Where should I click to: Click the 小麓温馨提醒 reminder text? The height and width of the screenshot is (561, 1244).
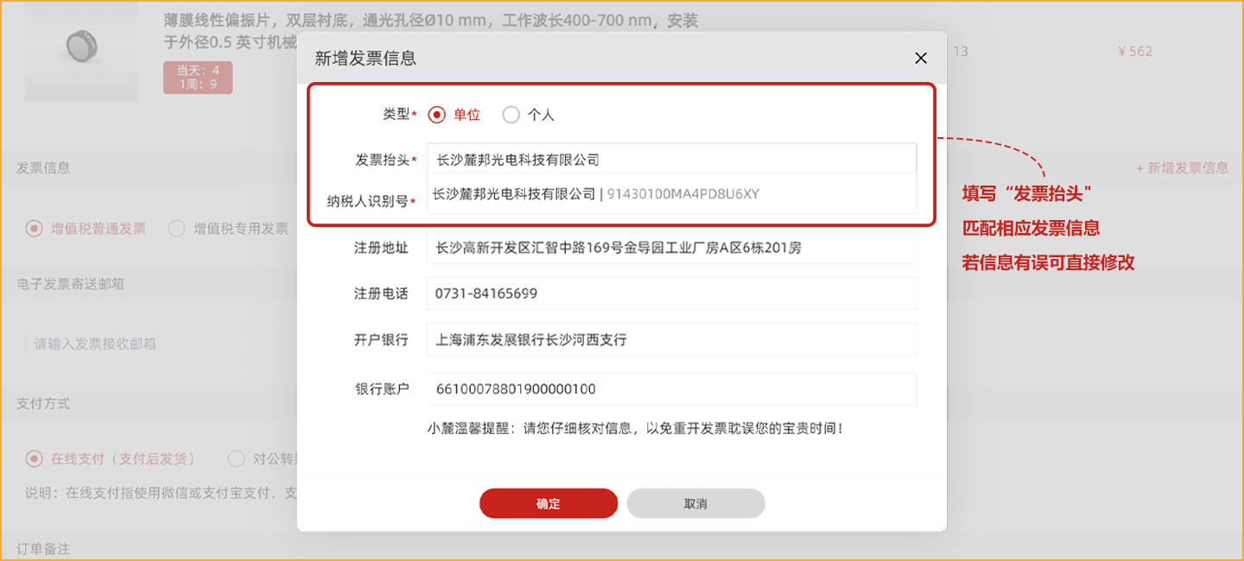[x=634, y=428]
